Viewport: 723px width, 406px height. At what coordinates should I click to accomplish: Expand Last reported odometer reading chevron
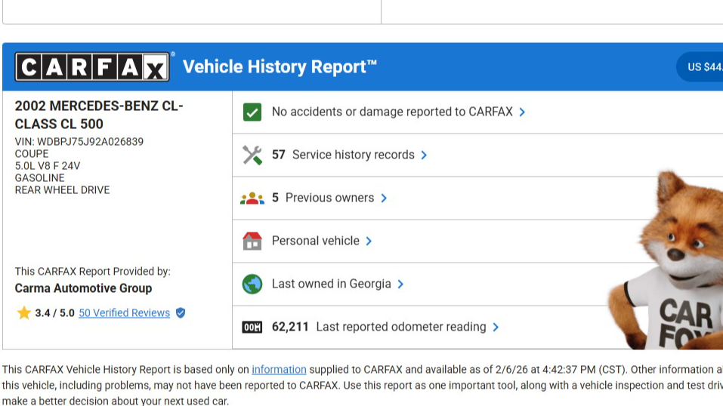496,328
